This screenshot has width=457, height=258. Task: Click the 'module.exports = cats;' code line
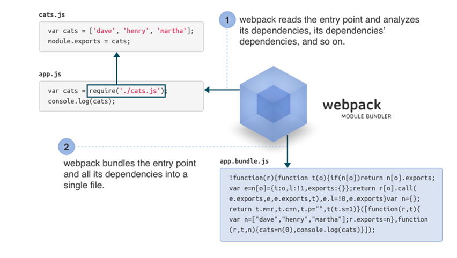[x=89, y=41]
